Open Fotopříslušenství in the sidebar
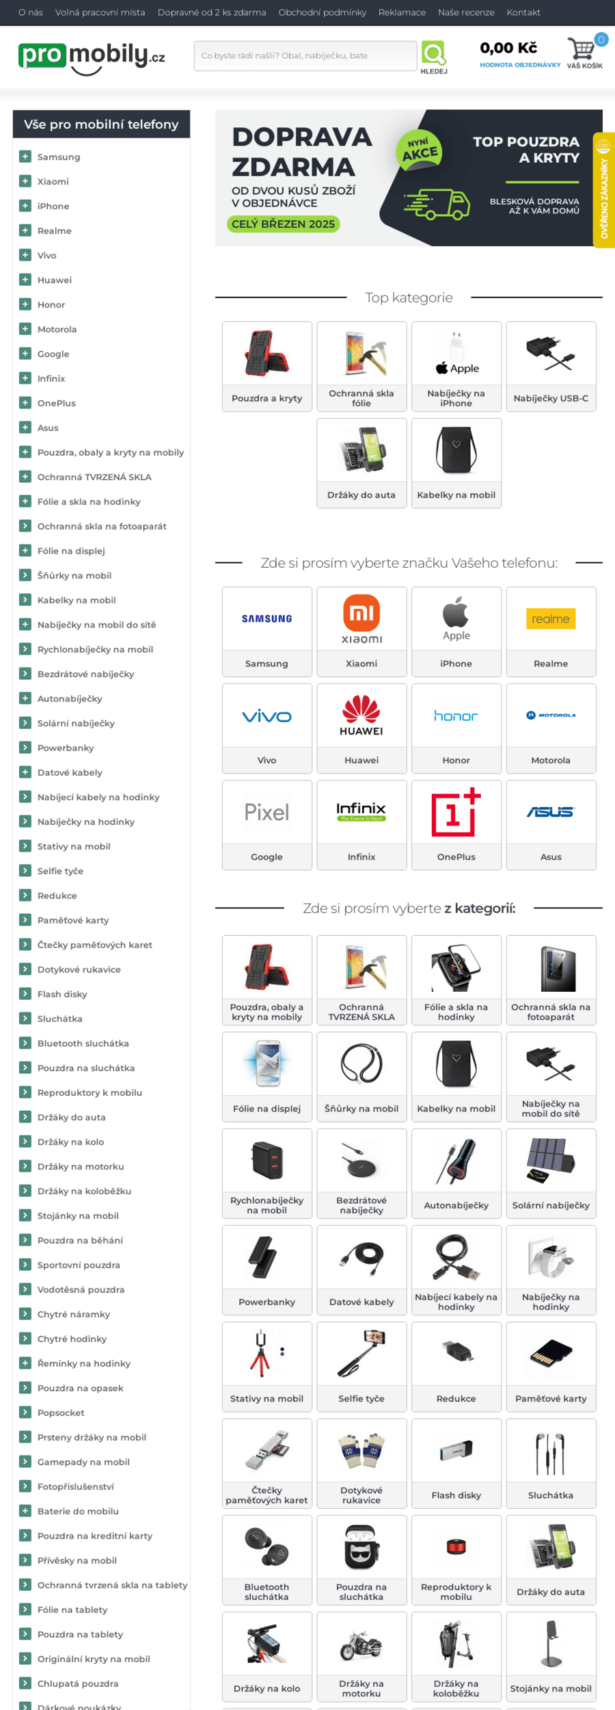Image resolution: width=615 pixels, height=1710 pixels. coord(76,1486)
